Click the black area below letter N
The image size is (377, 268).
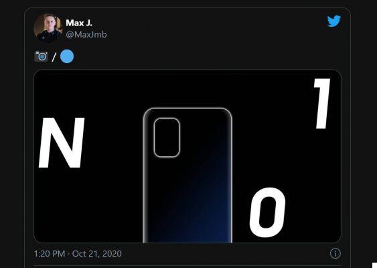tap(62, 204)
